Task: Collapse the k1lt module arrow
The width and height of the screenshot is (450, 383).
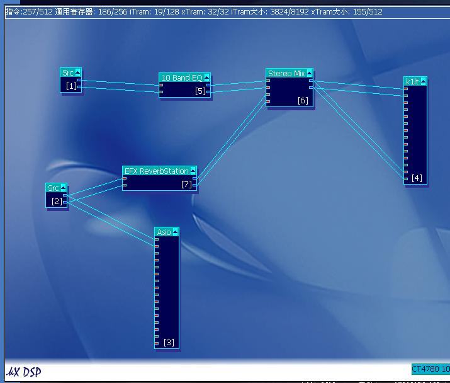Action: (x=423, y=81)
